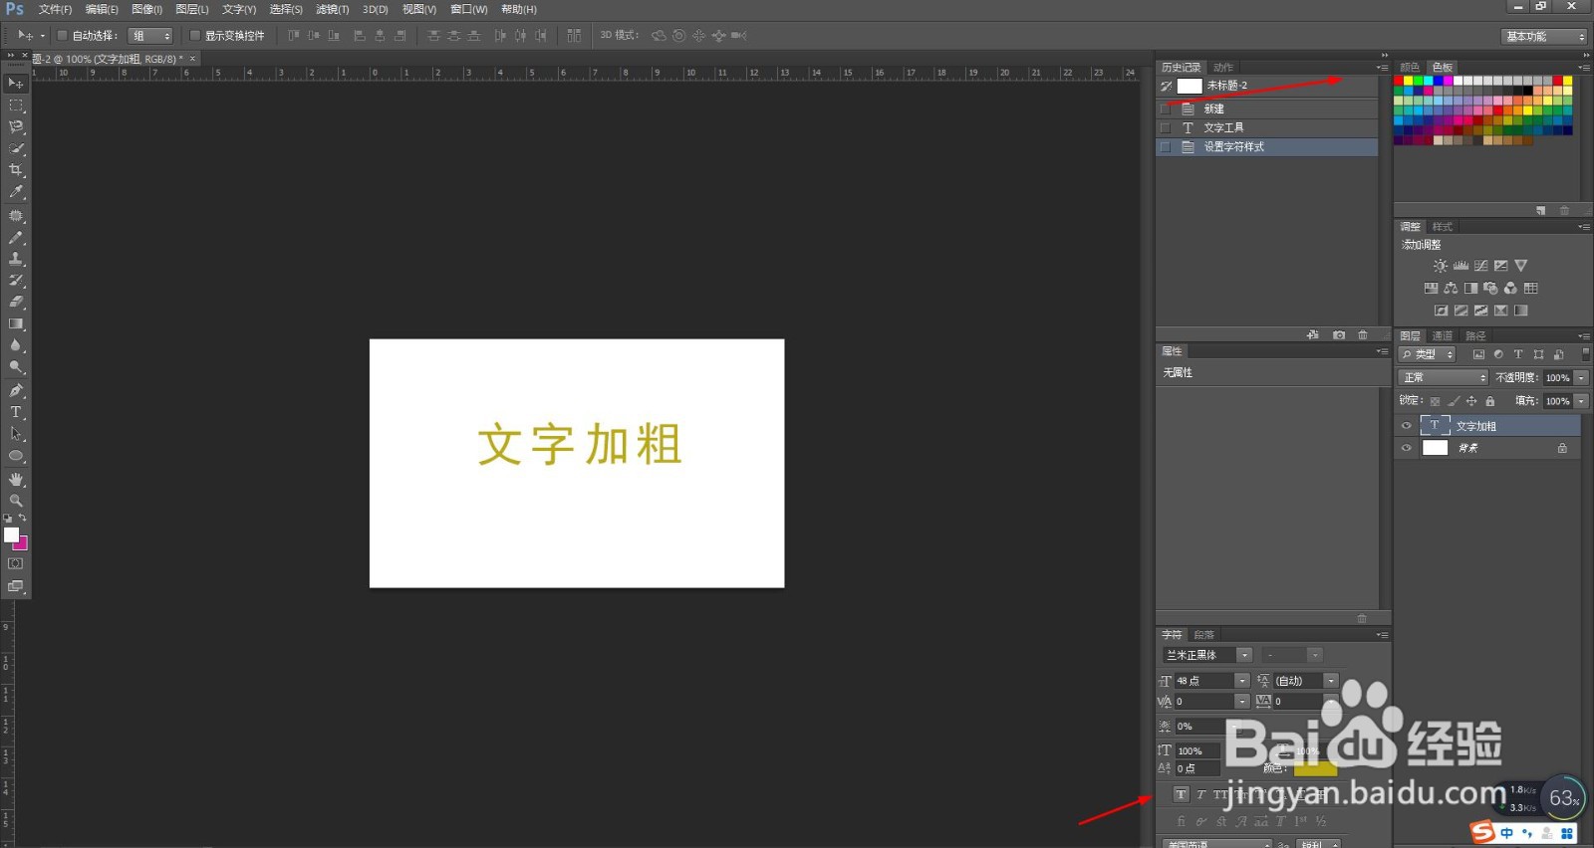
Task: Select the Horizontal Type tool
Action: click(16, 412)
